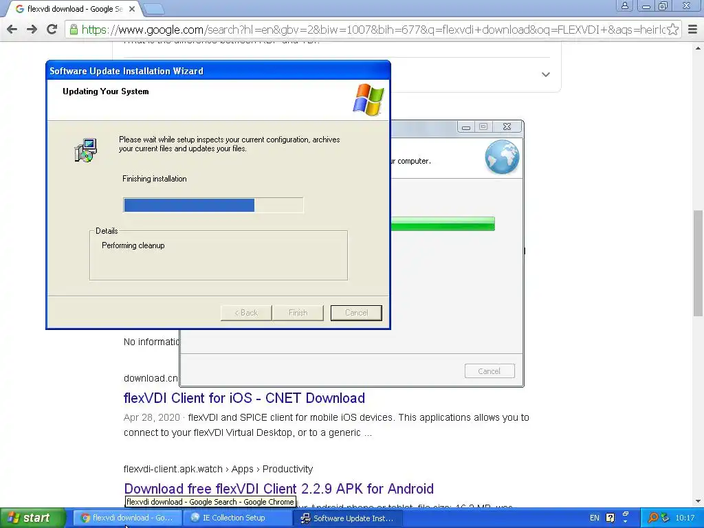This screenshot has height=528, width=704.
Task: Close the flexvdi download tab
Action: point(132,8)
